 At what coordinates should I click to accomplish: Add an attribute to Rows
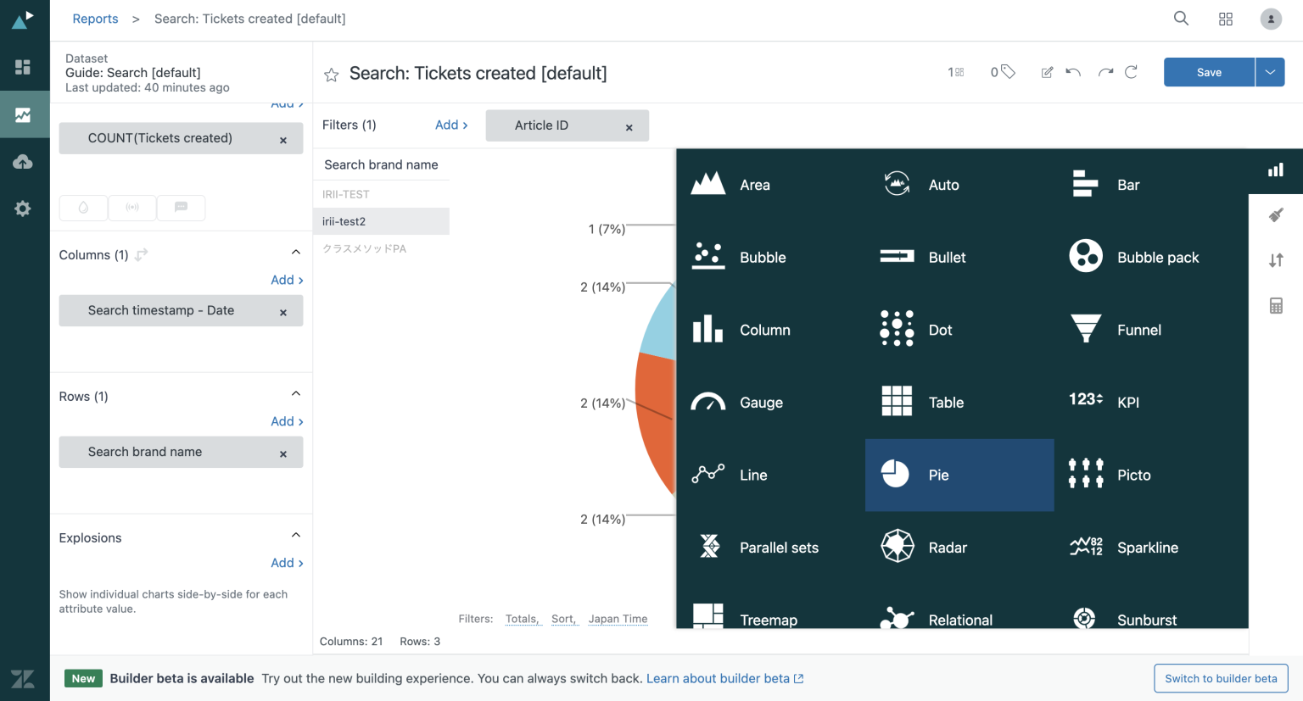tap(287, 421)
